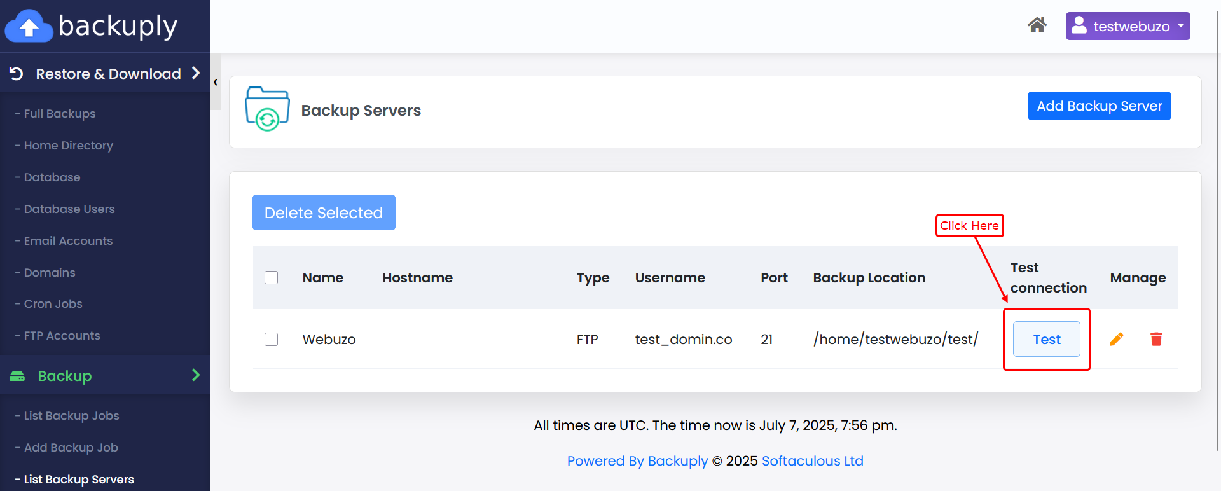Open Full Backups menu item
This screenshot has height=491, width=1221.
[x=60, y=114]
